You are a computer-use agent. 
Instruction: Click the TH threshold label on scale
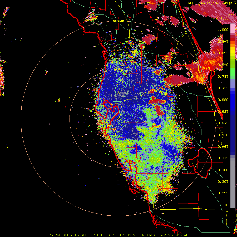(x=226, y=205)
